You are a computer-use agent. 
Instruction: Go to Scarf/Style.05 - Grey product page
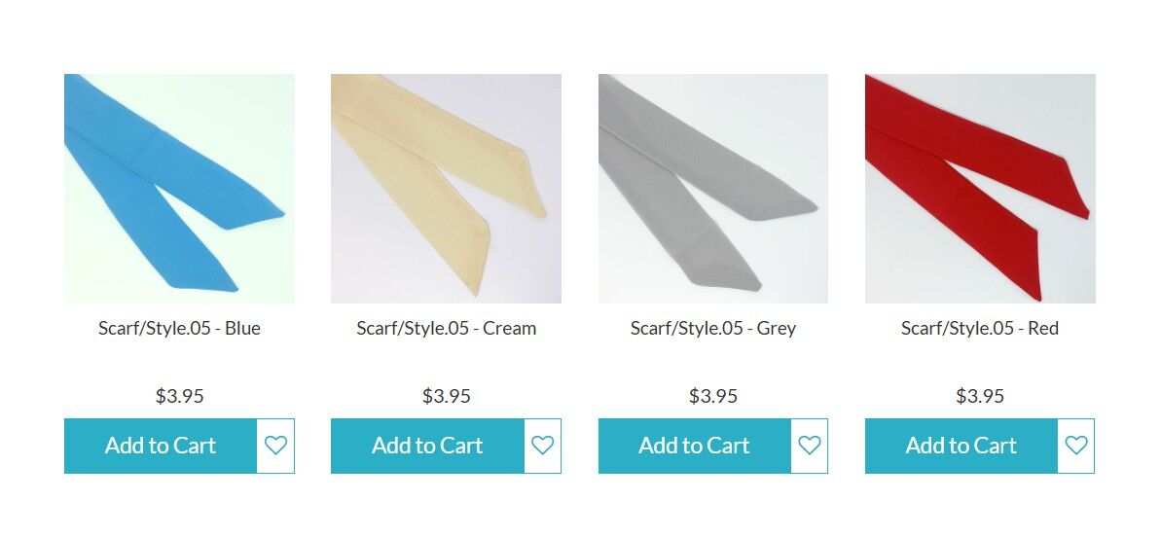click(x=713, y=329)
